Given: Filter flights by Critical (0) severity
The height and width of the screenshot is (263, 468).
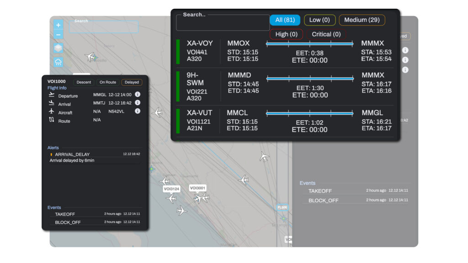Looking at the screenshot, I should 326,34.
